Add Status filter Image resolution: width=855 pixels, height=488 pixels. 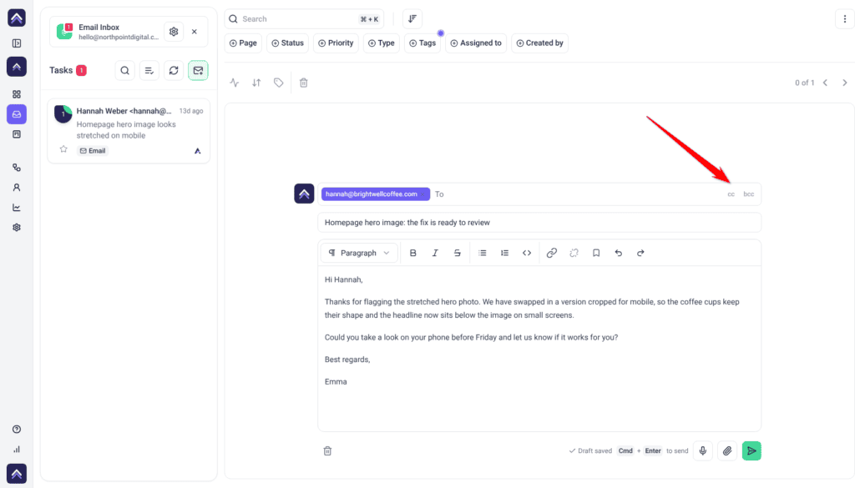point(288,43)
